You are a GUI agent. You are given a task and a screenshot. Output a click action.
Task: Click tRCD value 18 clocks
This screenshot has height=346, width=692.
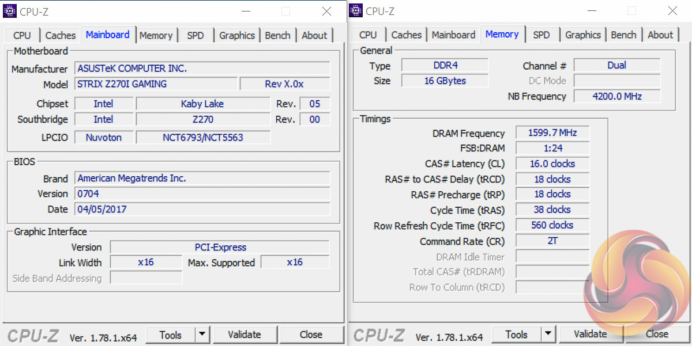(552, 180)
